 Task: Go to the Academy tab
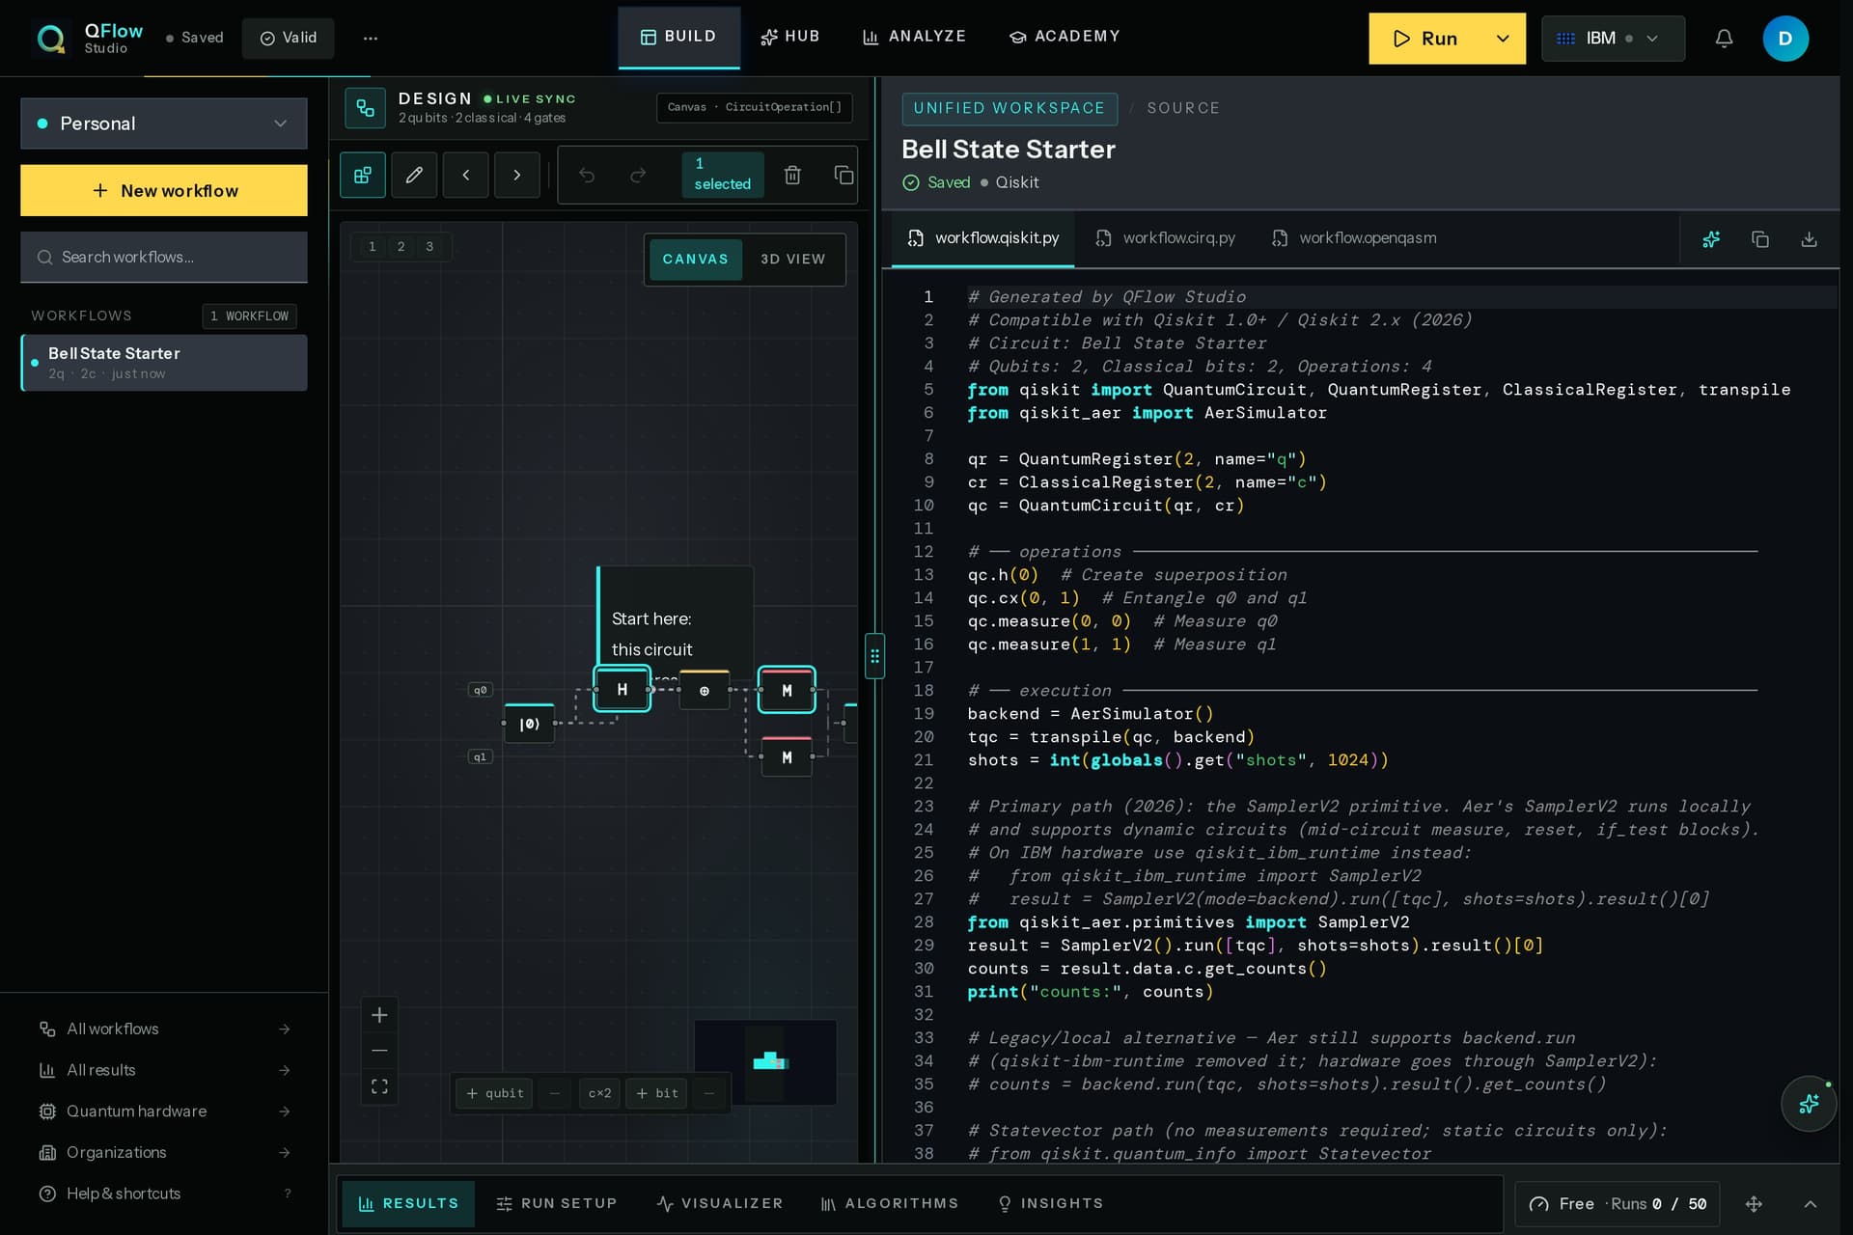point(1065,38)
